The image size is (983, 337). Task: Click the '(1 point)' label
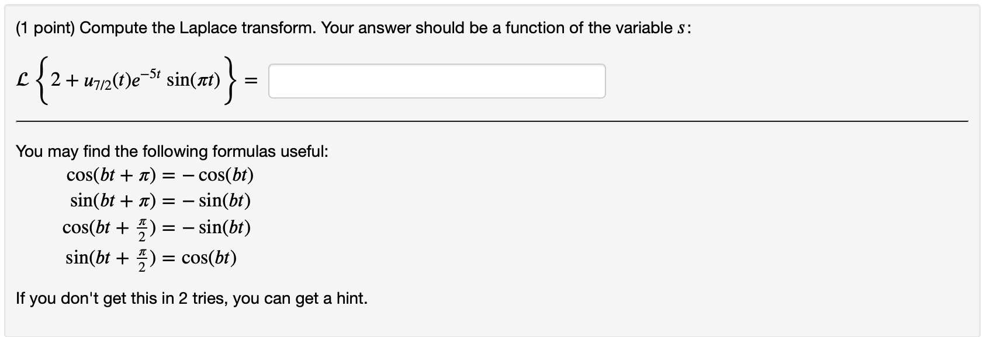click(44, 27)
